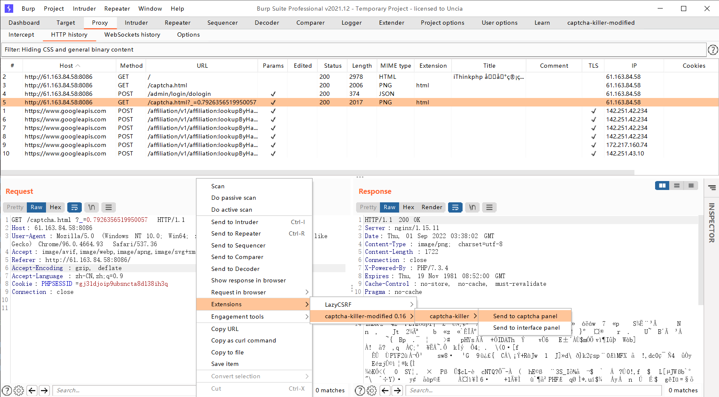Toggle request word wrap icon
The width and height of the screenshot is (719, 397).
pyautogui.click(x=75, y=207)
